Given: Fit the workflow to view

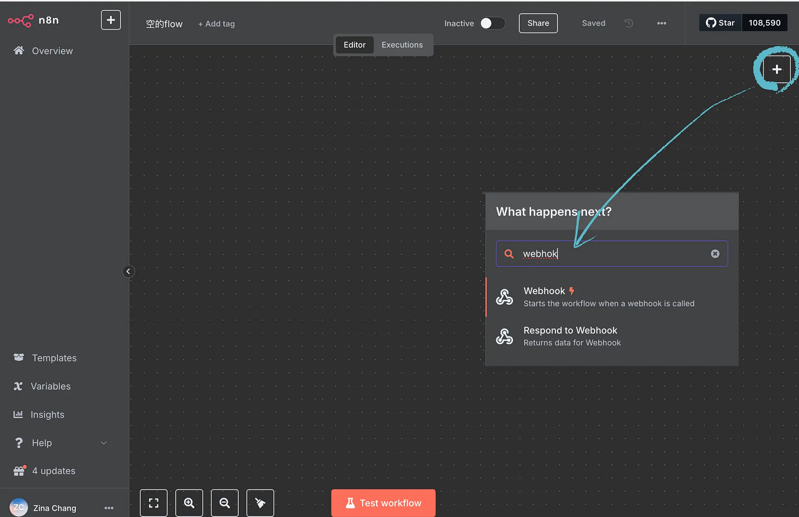Looking at the screenshot, I should [x=154, y=503].
